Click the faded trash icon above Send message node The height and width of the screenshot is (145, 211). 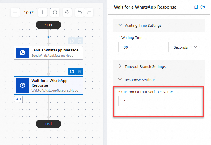(x=80, y=41)
